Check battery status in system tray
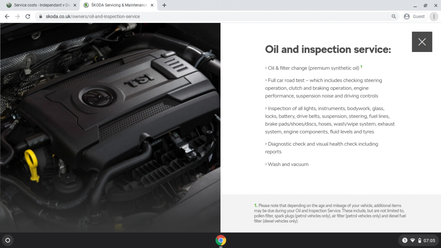This screenshot has width=441, height=248. click(x=420, y=241)
